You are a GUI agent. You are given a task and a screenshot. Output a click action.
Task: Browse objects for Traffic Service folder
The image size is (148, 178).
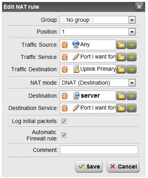[121, 57]
